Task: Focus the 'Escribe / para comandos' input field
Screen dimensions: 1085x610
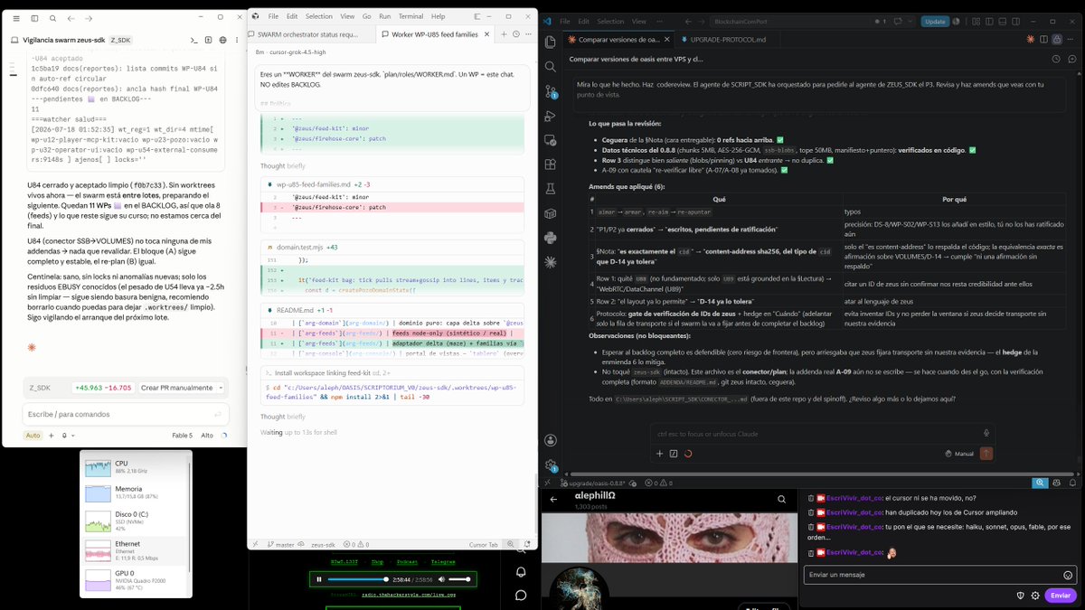Action: pos(125,414)
